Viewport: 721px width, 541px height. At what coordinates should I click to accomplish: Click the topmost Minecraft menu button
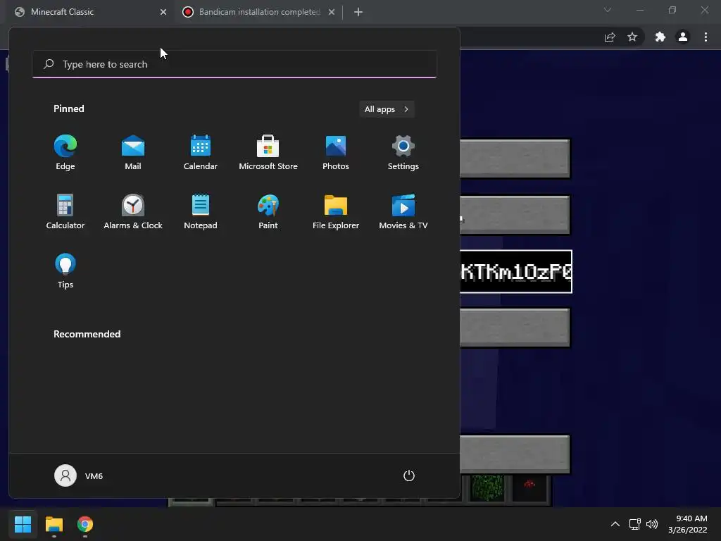click(x=515, y=158)
